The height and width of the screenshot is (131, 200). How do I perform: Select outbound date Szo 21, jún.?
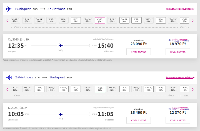click(x=124, y=20)
